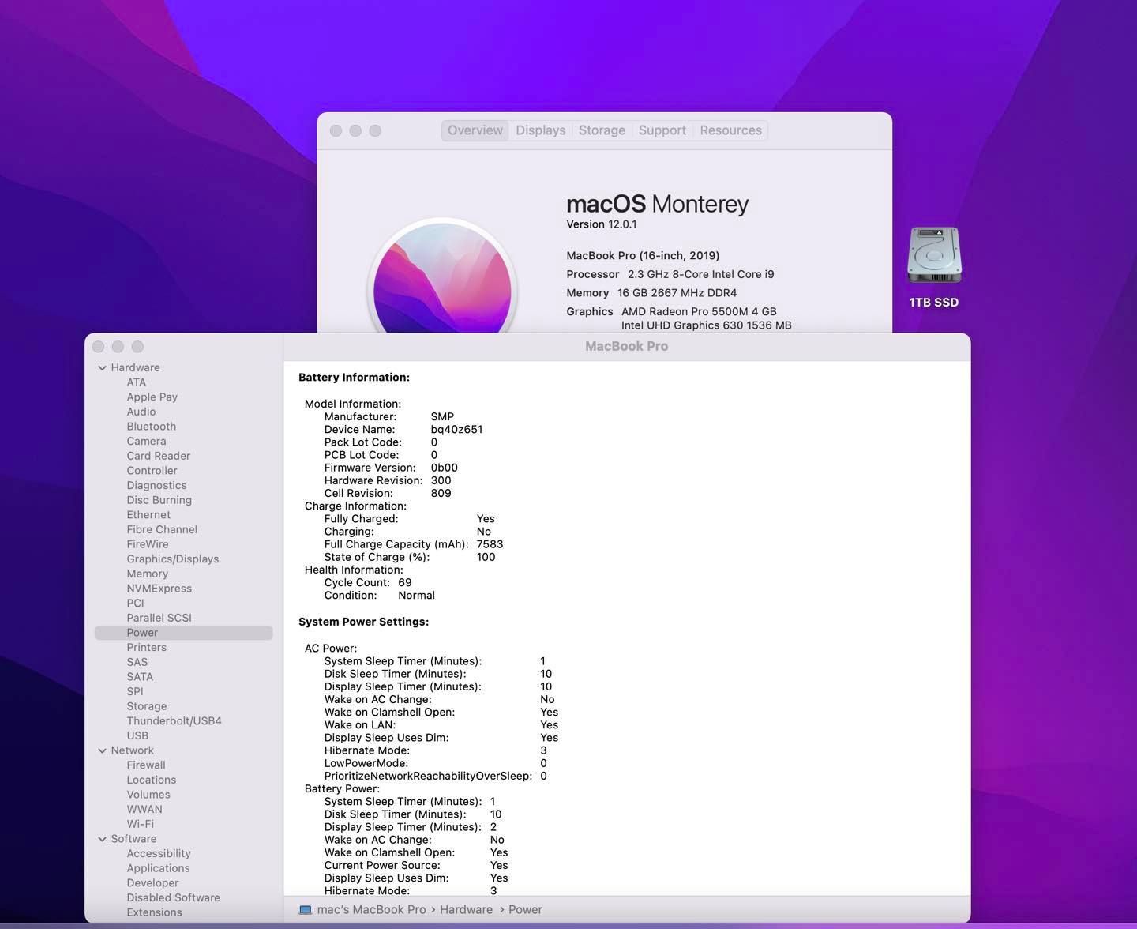Select ATA in the Hardware list

pos(137,382)
